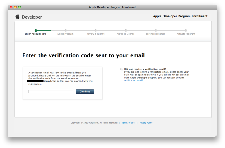
Task: Click the verification code heading text
Action: pyautogui.click(x=83, y=55)
